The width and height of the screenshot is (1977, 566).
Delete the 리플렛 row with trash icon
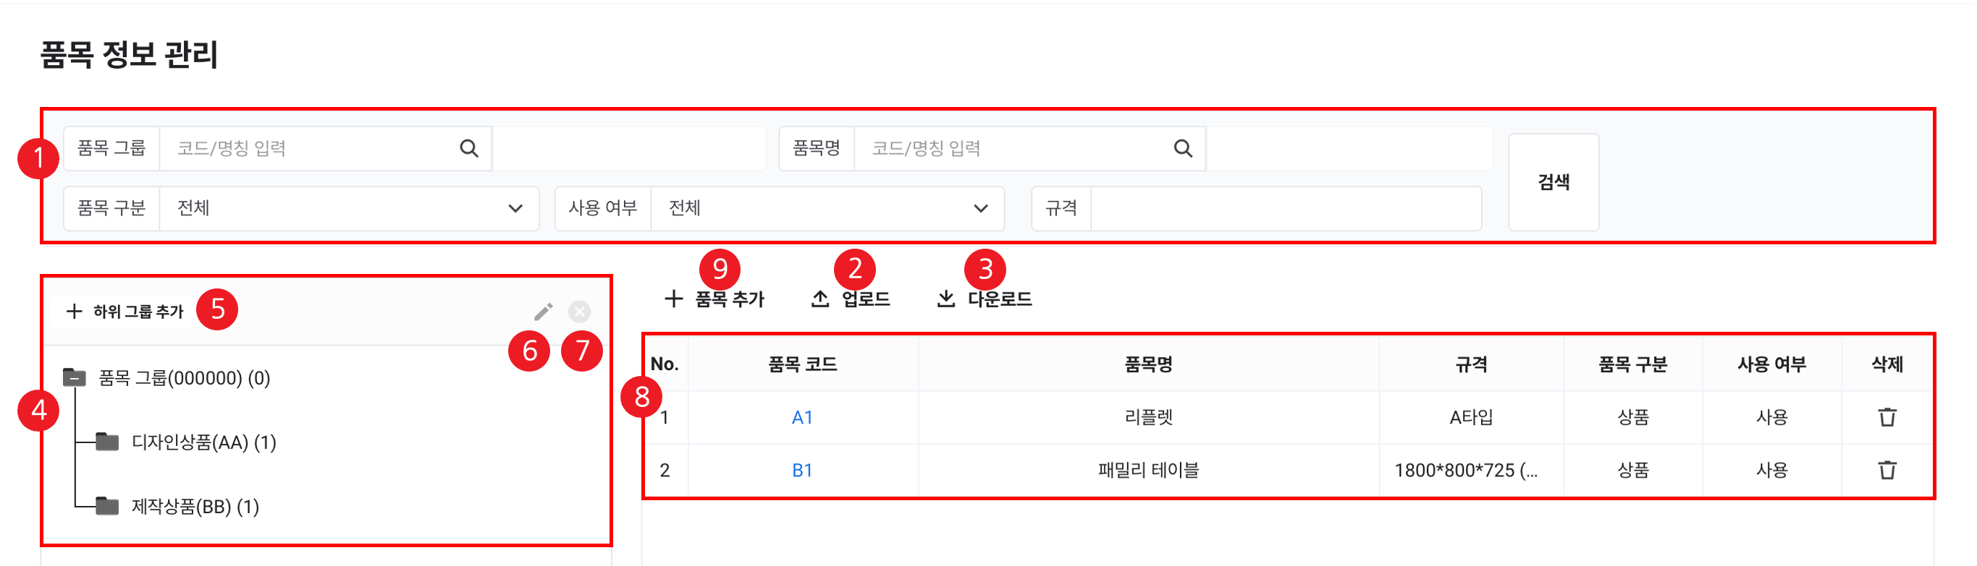point(1887,417)
